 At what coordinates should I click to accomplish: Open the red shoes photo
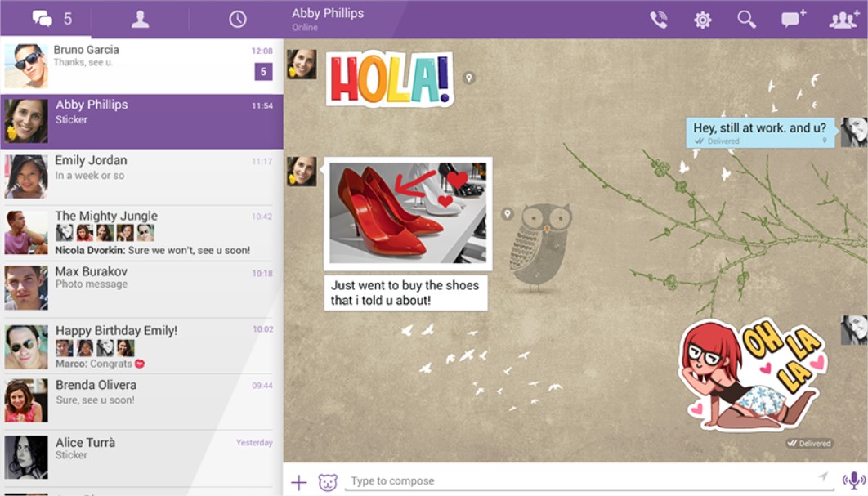(408, 213)
